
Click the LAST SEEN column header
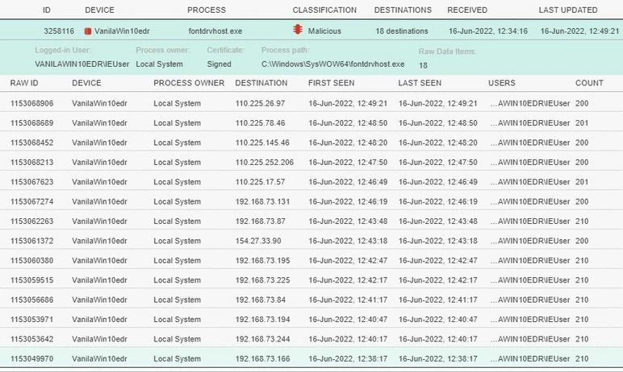(x=420, y=83)
